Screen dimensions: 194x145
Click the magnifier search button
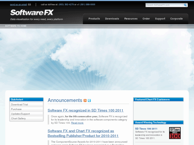click(x=185, y=5)
